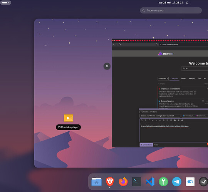Open the Files home folder dock icon

click(x=96, y=182)
